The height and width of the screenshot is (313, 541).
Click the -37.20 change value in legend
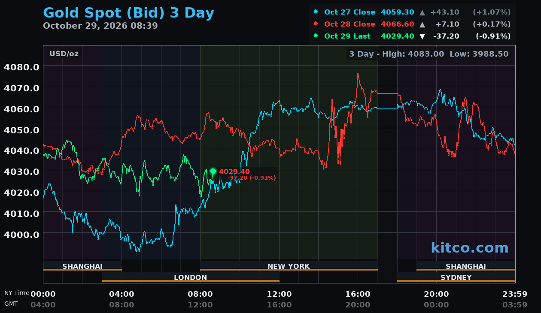pos(446,36)
